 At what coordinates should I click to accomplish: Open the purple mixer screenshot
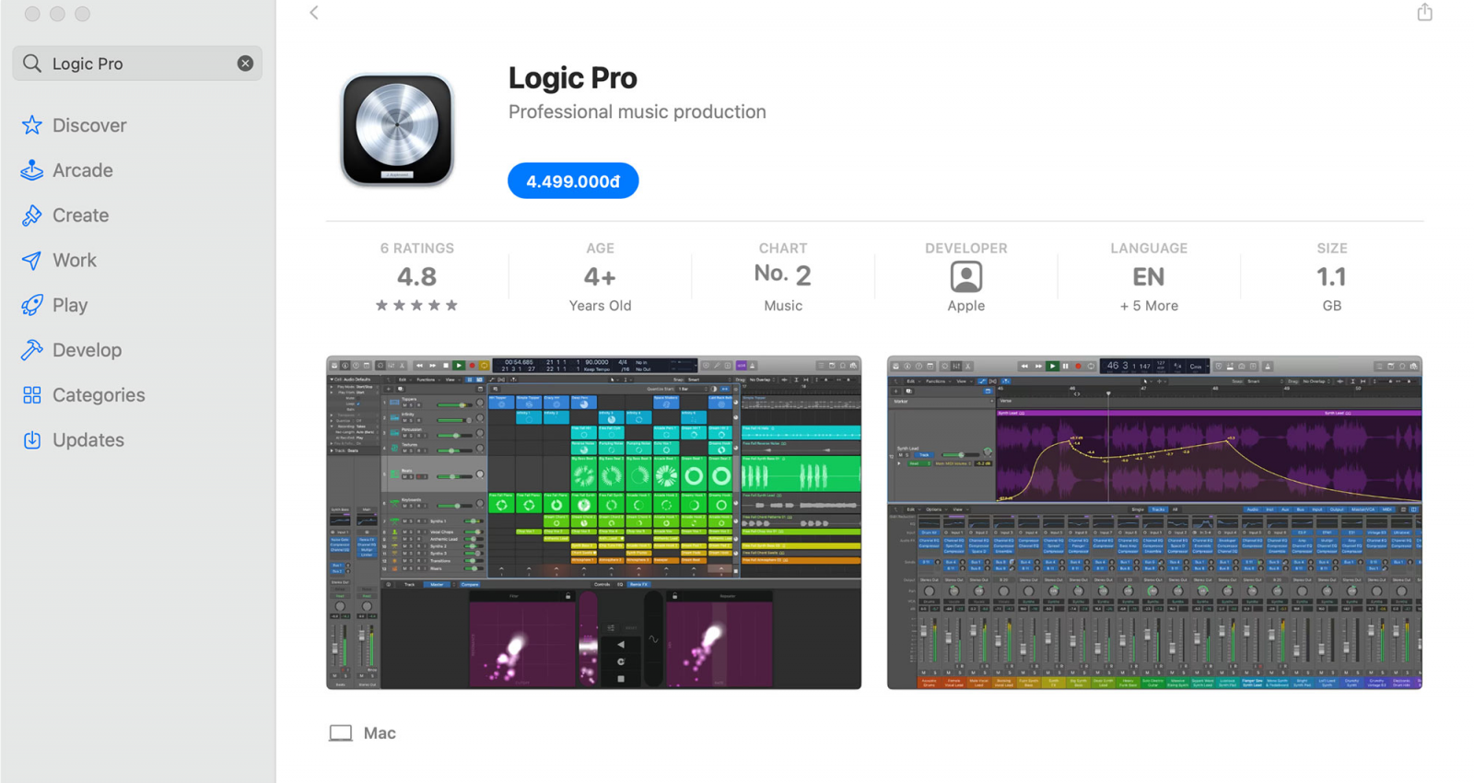[x=1154, y=522]
